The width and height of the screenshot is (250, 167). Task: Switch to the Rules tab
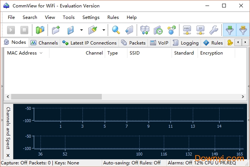click(x=213, y=43)
